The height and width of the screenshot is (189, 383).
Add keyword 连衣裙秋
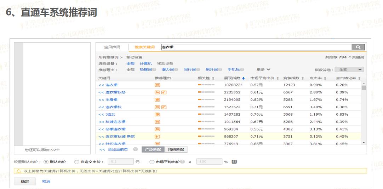(110, 107)
